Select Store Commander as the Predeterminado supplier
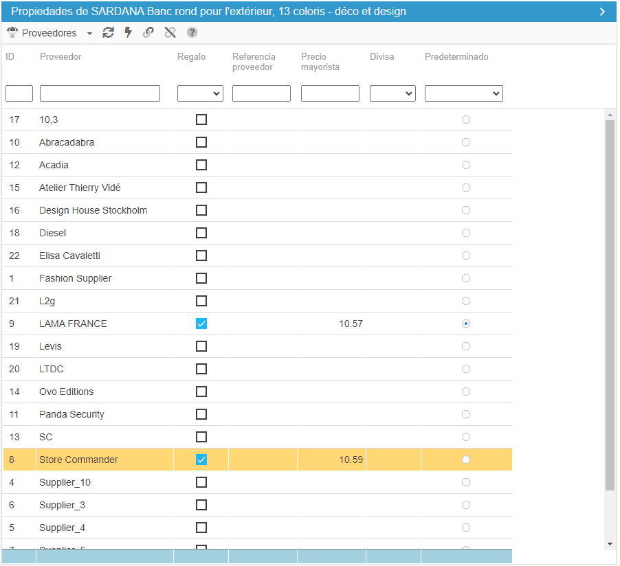Viewport: 620px width, 566px height. point(466,460)
